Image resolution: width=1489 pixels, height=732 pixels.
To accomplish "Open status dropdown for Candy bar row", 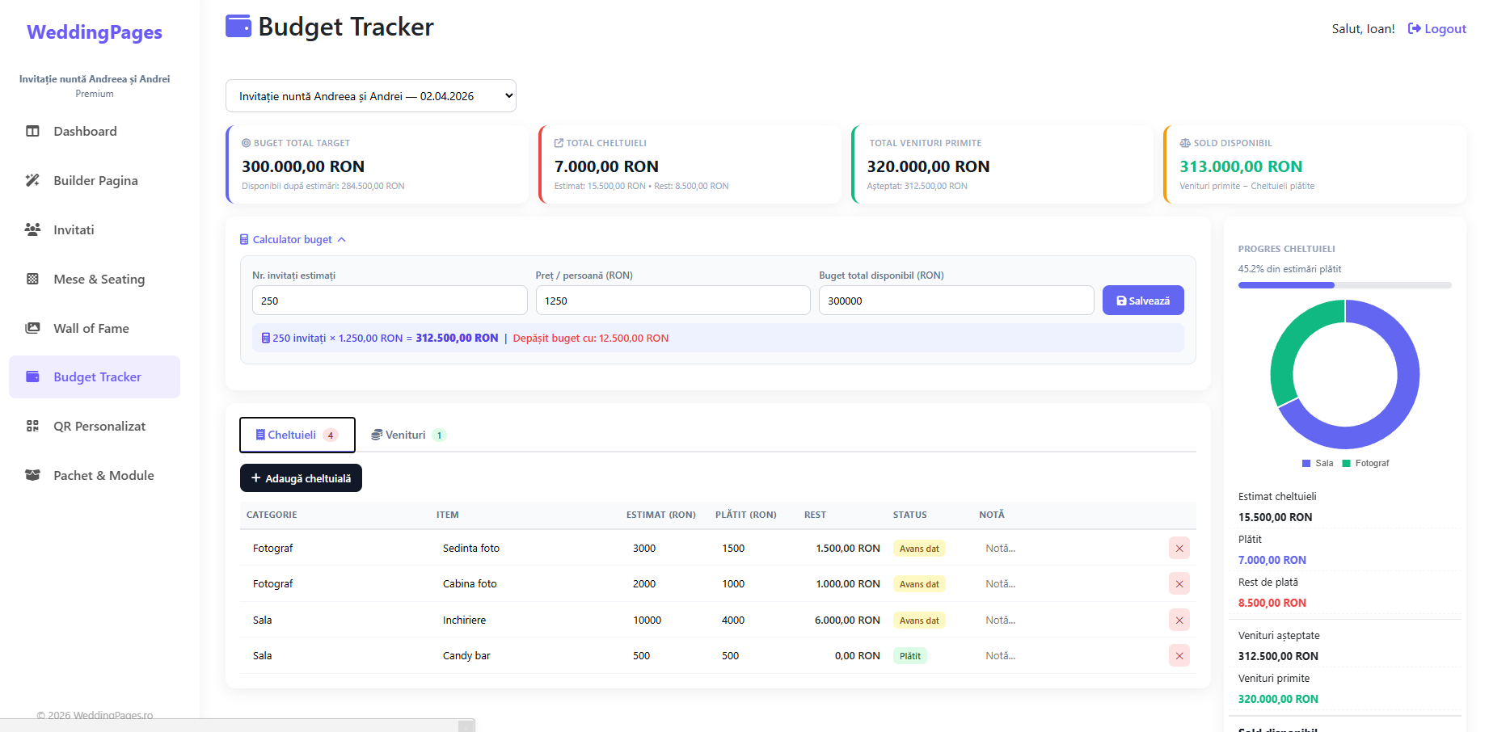I will (x=910, y=656).
